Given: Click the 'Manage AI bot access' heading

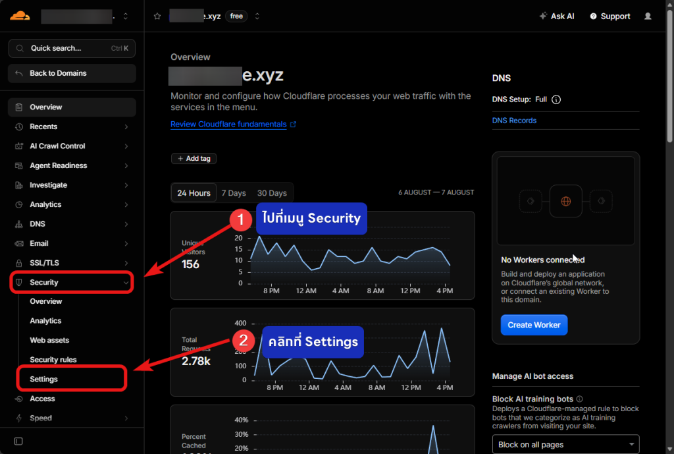Looking at the screenshot, I should 532,376.
